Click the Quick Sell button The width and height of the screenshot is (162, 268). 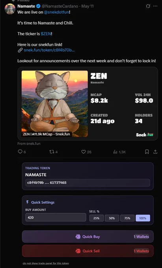tap(88, 251)
